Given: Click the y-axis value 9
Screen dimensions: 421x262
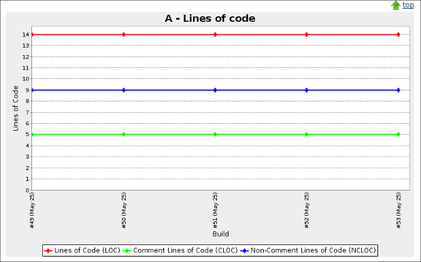Looking at the screenshot, I should [x=27, y=90].
